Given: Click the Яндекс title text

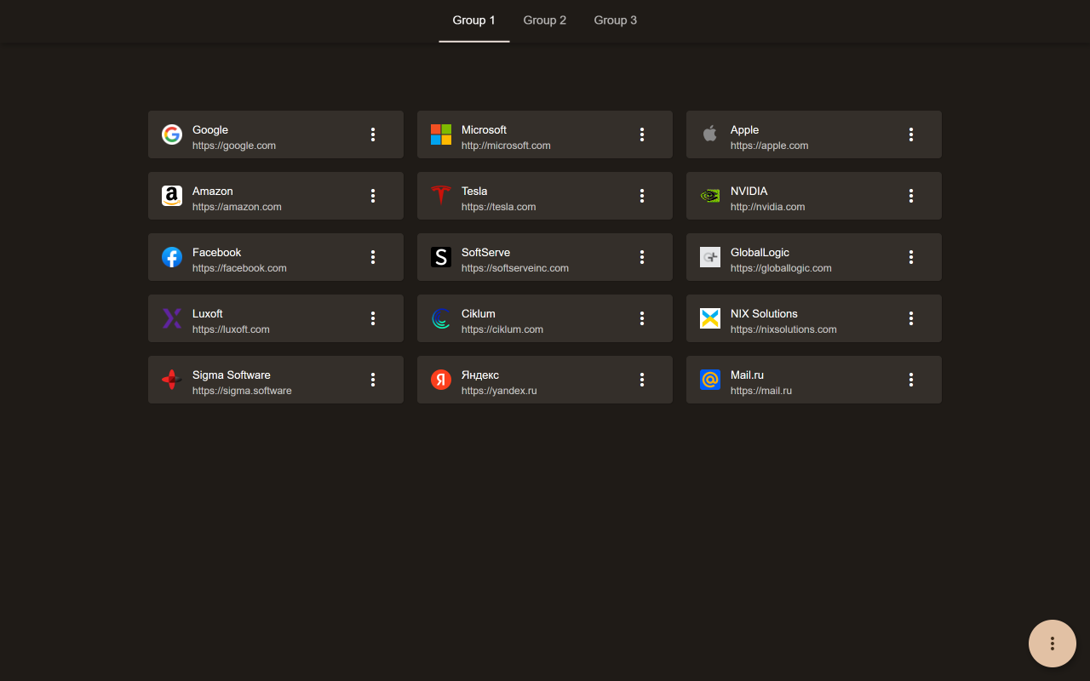Looking at the screenshot, I should pyautogui.click(x=480, y=375).
